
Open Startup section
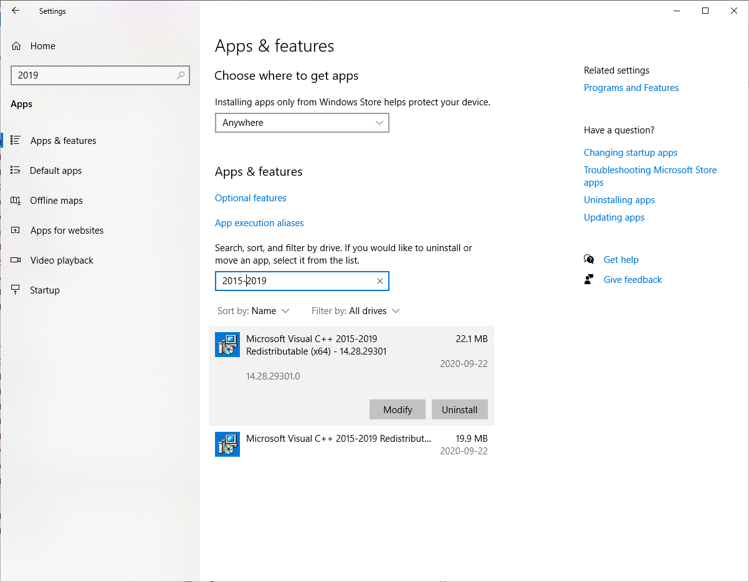pos(45,290)
